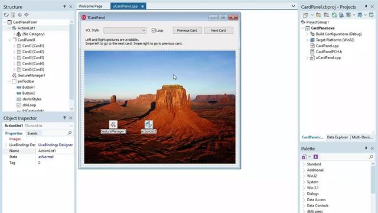Switch to the Welcome Page tab
Viewport: 378px width, 213px height.
(x=90, y=6)
